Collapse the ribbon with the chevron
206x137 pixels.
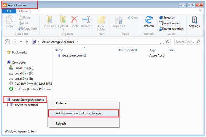coord(200,11)
